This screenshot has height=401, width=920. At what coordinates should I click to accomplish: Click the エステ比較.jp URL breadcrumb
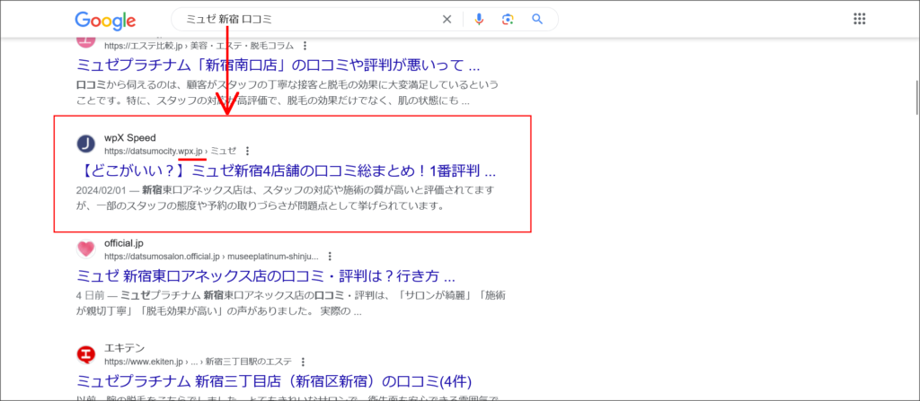pos(199,46)
